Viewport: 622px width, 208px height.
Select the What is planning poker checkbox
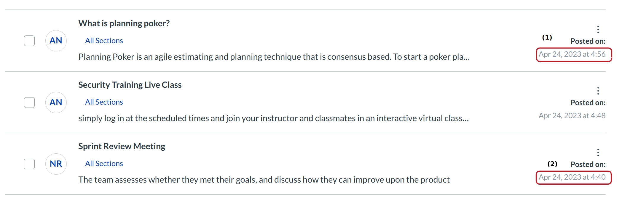(x=29, y=41)
